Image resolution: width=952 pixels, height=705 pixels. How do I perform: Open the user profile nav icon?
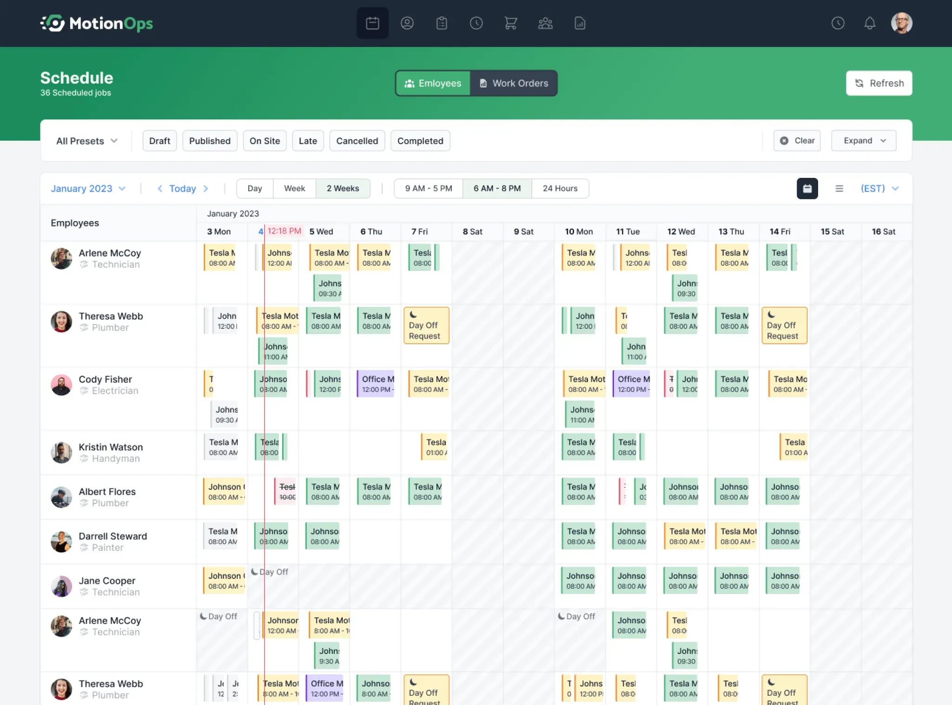pos(407,23)
